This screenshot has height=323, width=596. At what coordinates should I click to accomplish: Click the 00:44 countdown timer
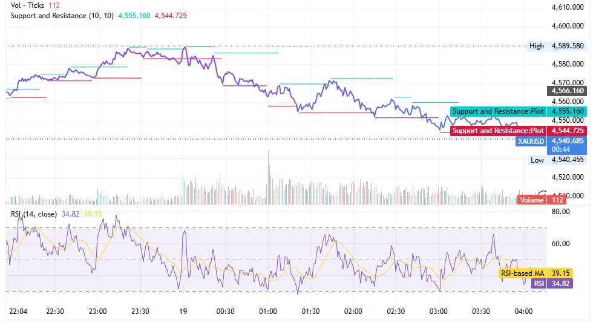(561, 149)
